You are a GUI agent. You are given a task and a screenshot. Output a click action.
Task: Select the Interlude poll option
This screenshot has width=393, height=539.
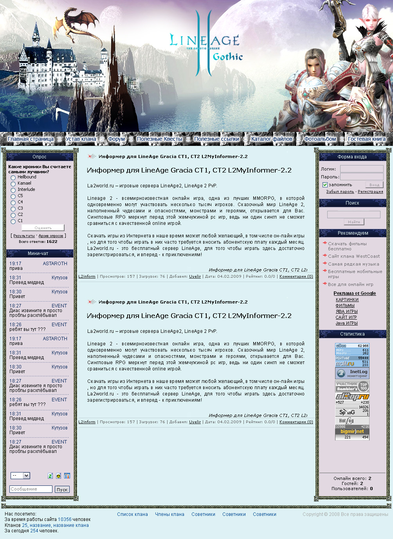(13, 190)
